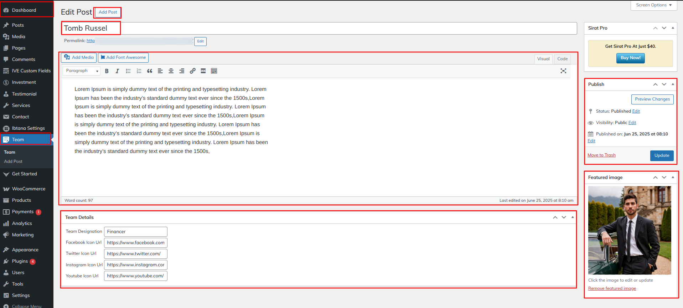Apply italic formatting to text
Image resolution: width=683 pixels, height=308 pixels.
point(117,71)
